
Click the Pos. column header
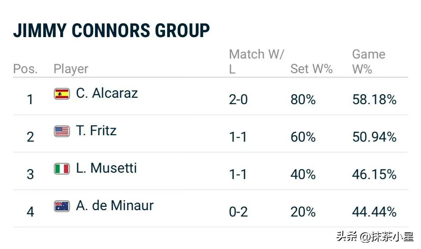(25, 69)
